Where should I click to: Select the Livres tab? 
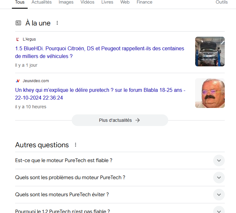[x=107, y=2]
